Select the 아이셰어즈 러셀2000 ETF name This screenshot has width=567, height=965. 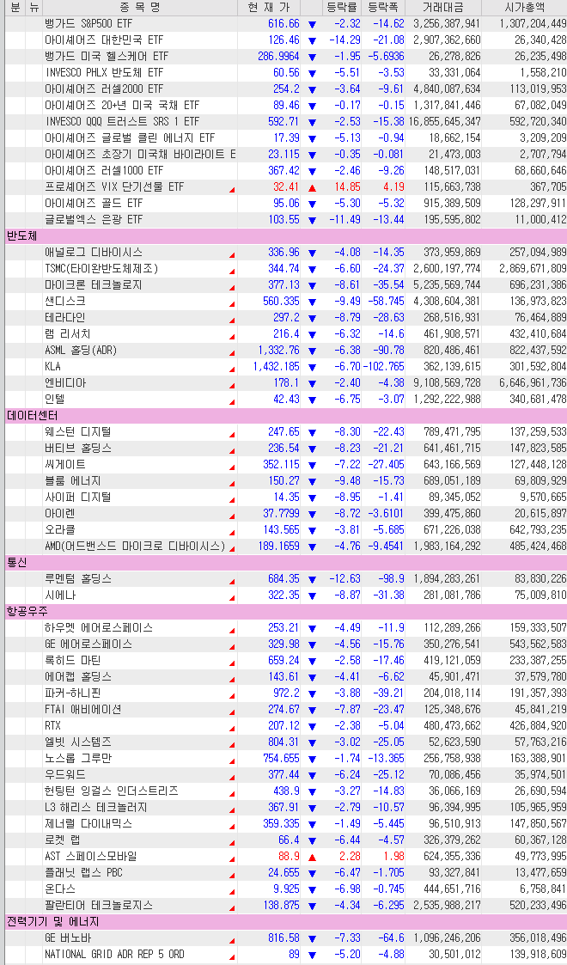104,89
